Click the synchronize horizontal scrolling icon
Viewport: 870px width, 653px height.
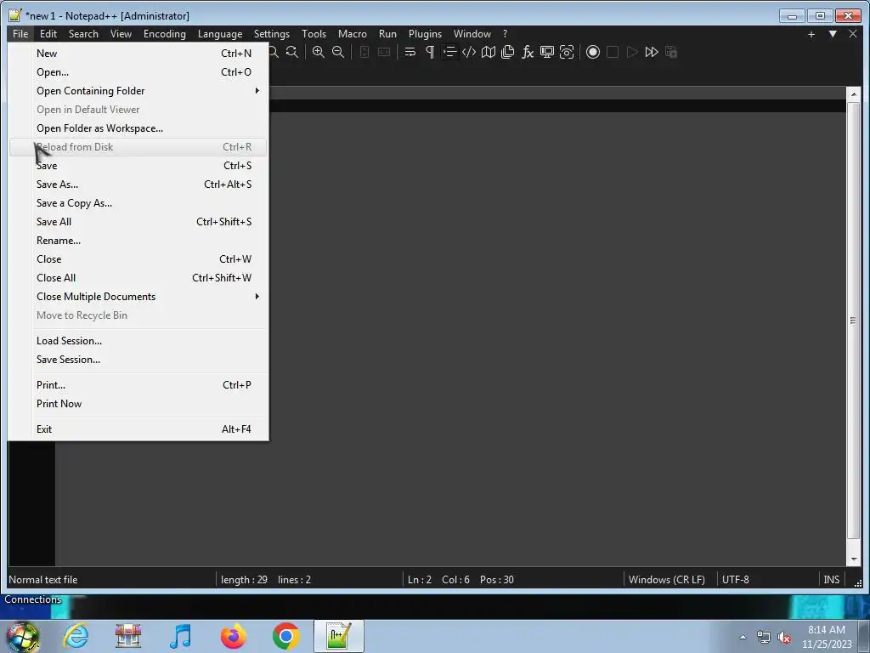pyautogui.click(x=384, y=52)
